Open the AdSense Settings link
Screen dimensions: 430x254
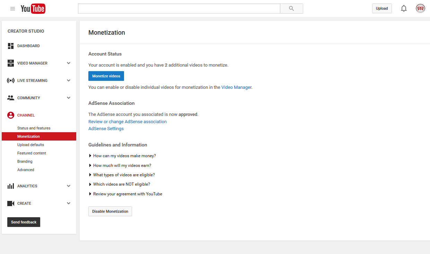[x=106, y=129]
